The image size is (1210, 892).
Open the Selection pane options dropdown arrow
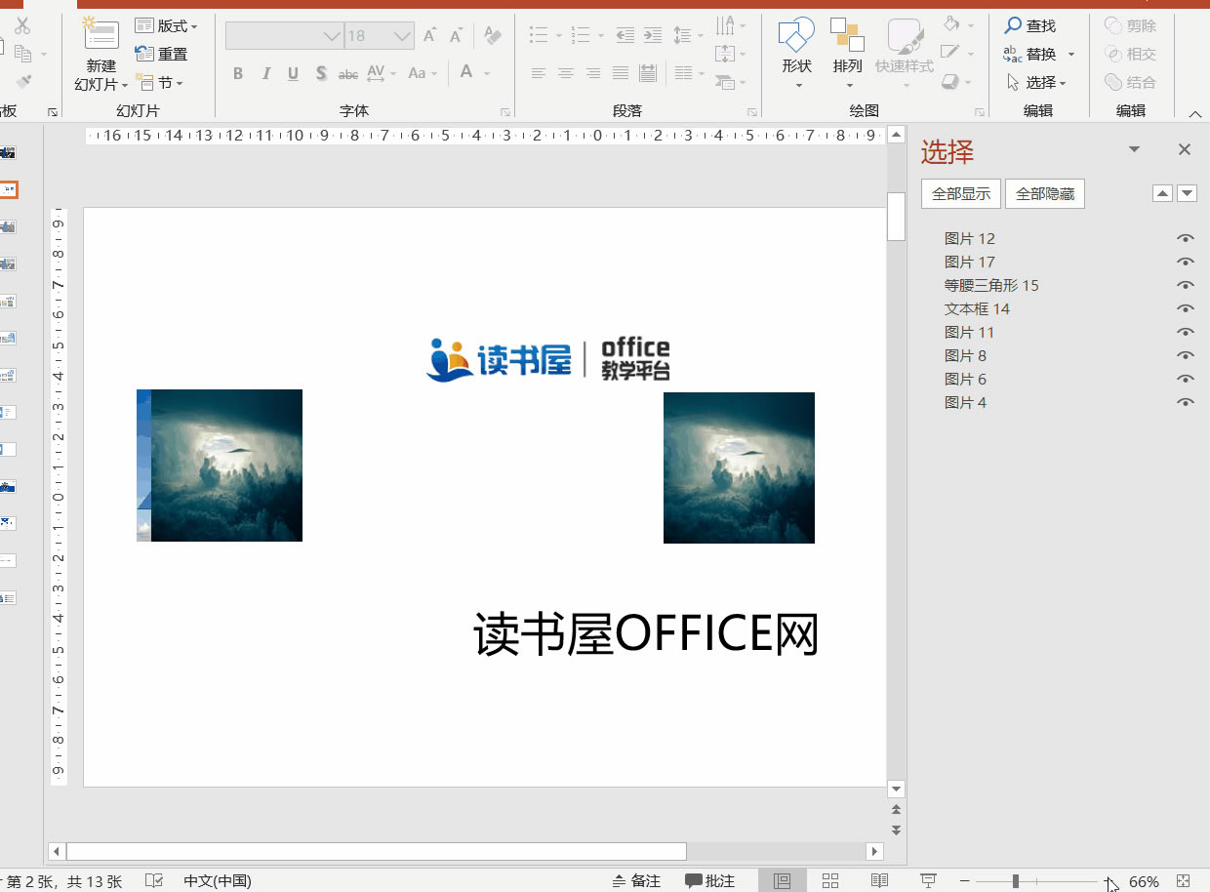(x=1133, y=148)
